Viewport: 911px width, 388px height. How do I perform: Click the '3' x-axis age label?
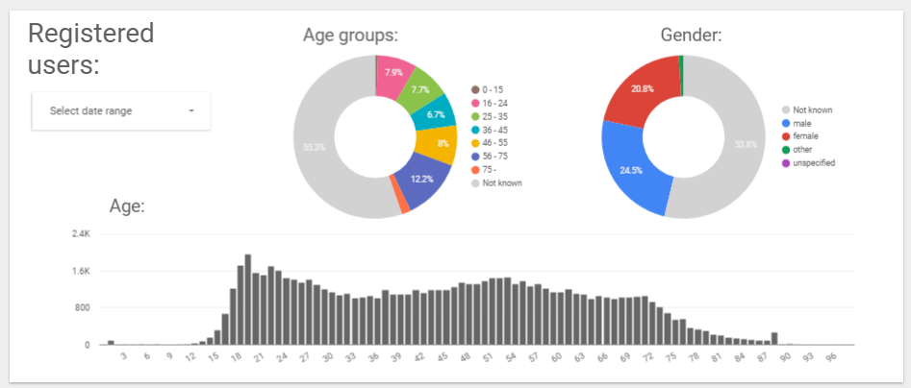coord(124,356)
